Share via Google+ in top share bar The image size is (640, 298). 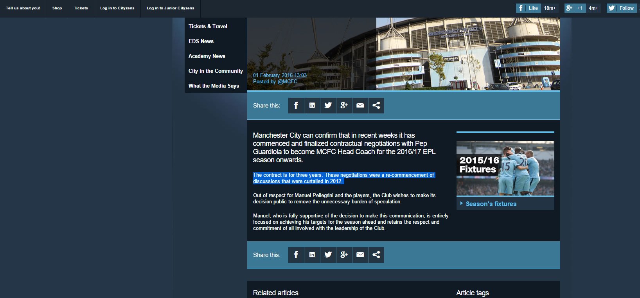(344, 106)
